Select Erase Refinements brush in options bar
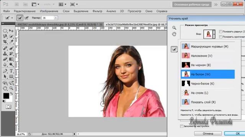The image size is (245, 137). [x=26, y=18]
